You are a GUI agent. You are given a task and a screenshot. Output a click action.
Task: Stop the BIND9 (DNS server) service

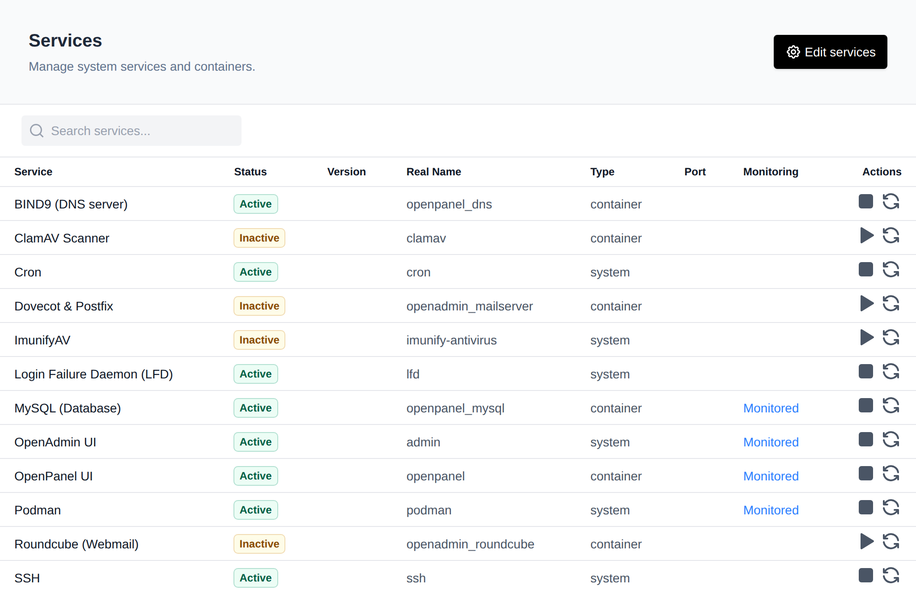tap(866, 202)
